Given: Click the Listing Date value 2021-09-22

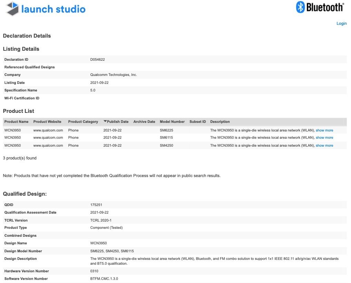Looking at the screenshot, I should click(99, 82).
